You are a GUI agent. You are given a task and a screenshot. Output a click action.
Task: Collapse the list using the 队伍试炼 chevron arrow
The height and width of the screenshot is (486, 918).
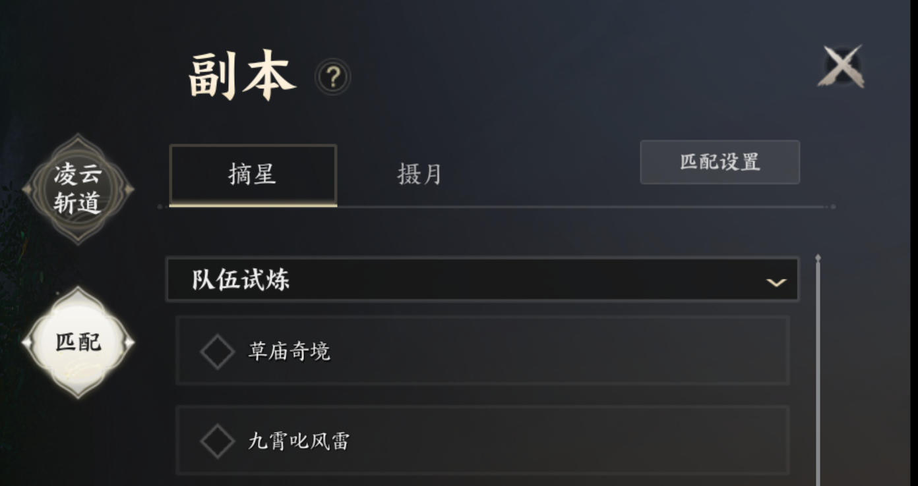click(776, 283)
